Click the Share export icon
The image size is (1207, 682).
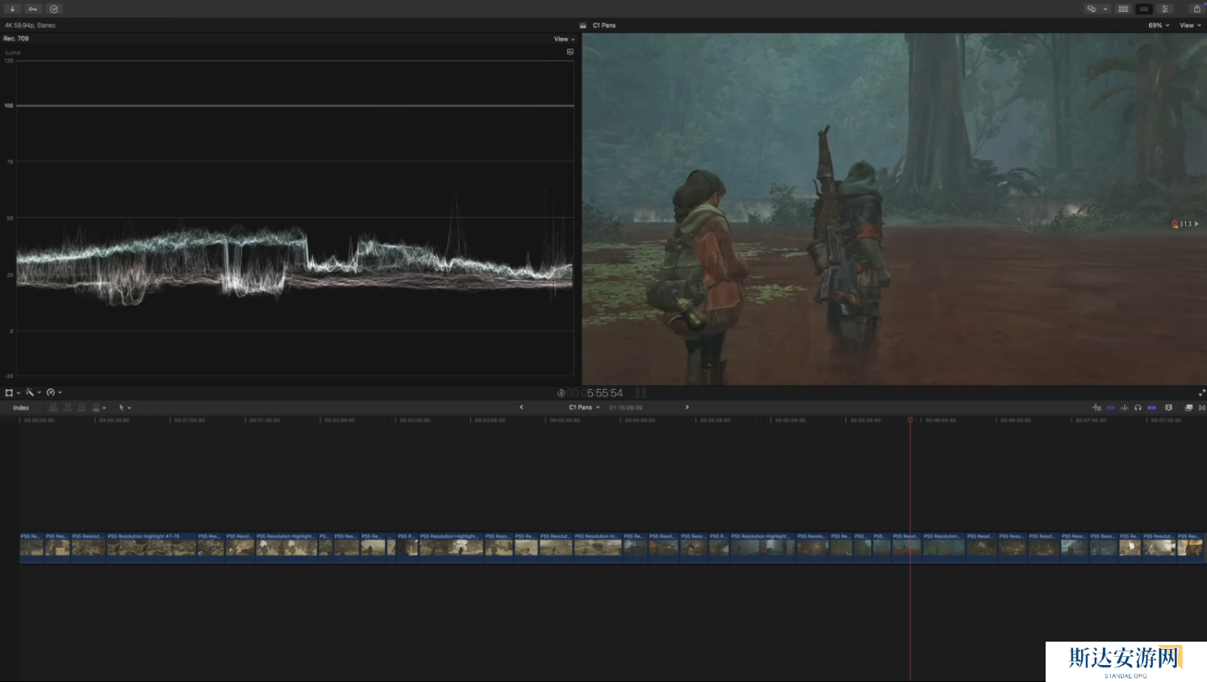pos(1197,9)
